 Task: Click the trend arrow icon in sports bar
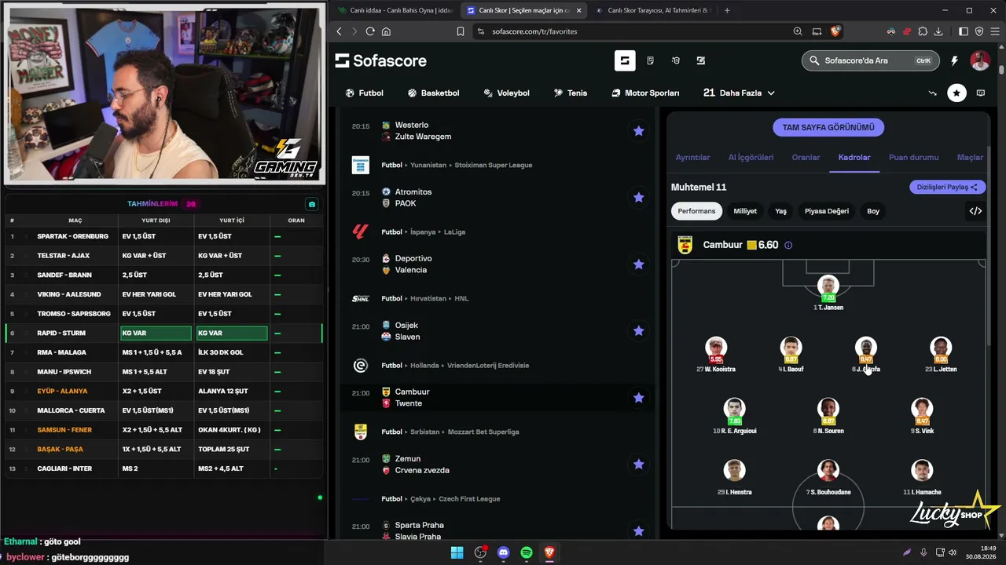pos(932,93)
